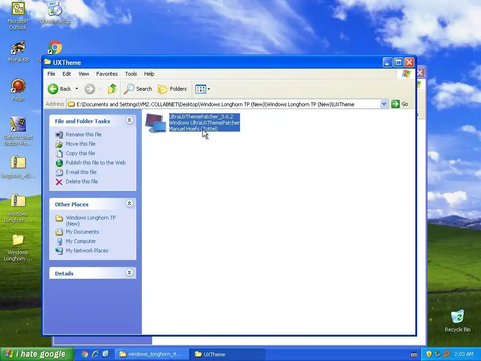Click the Copy this file link
The height and width of the screenshot is (361, 481).
[80, 154]
